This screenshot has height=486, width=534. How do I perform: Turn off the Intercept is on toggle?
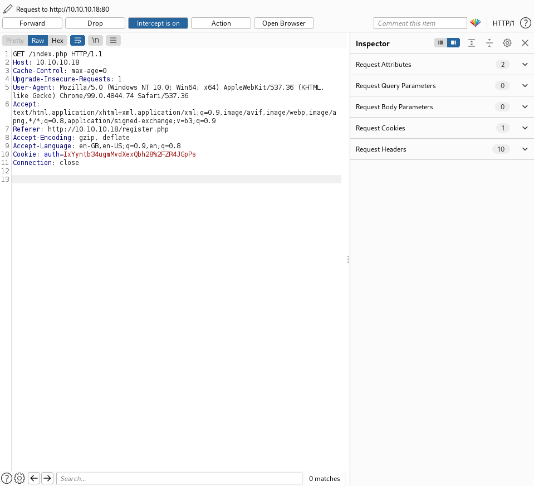[x=158, y=23]
